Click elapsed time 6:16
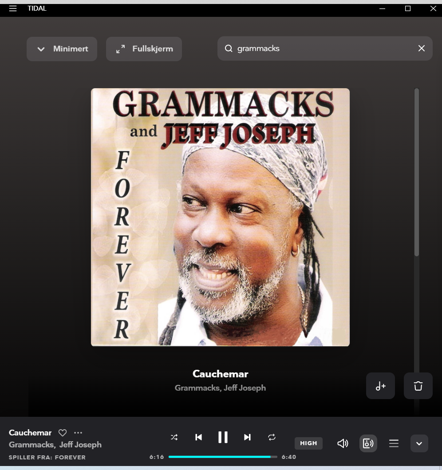 [157, 457]
